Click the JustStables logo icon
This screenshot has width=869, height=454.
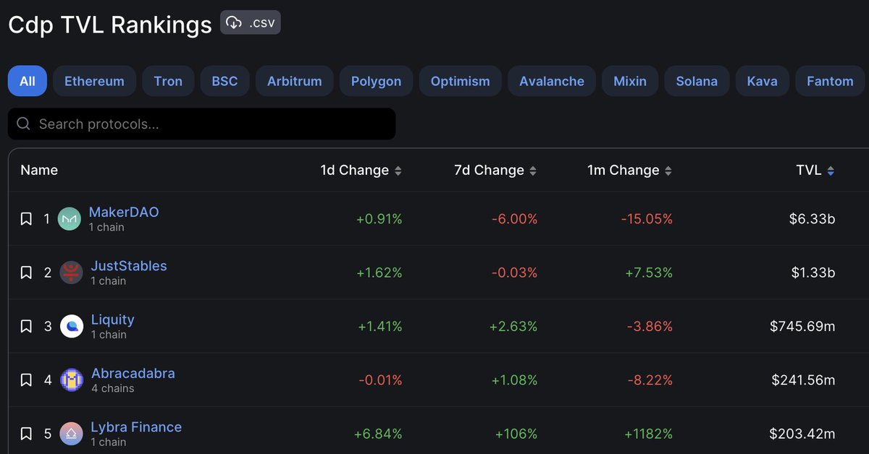click(71, 273)
